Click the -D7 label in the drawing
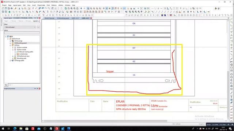 coord(134,48)
